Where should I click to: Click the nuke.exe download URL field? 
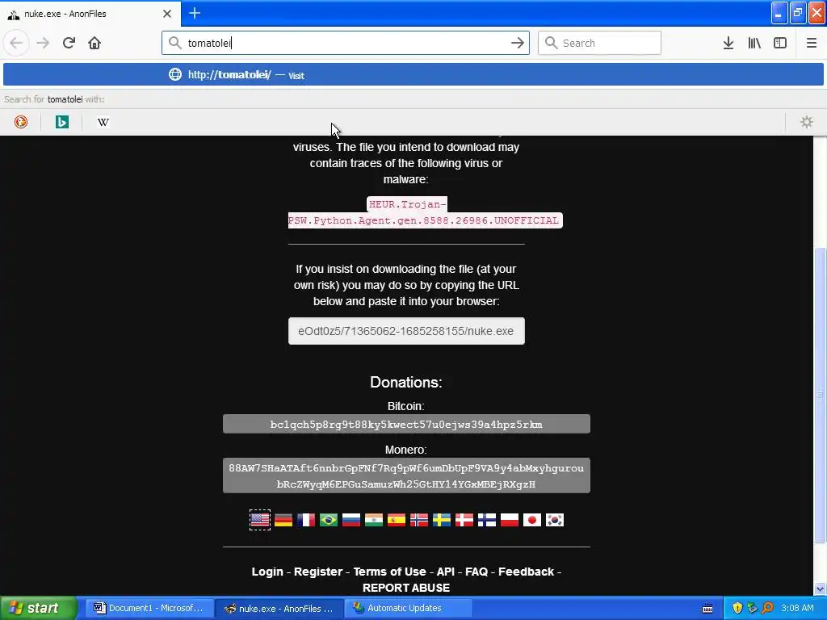406,331
